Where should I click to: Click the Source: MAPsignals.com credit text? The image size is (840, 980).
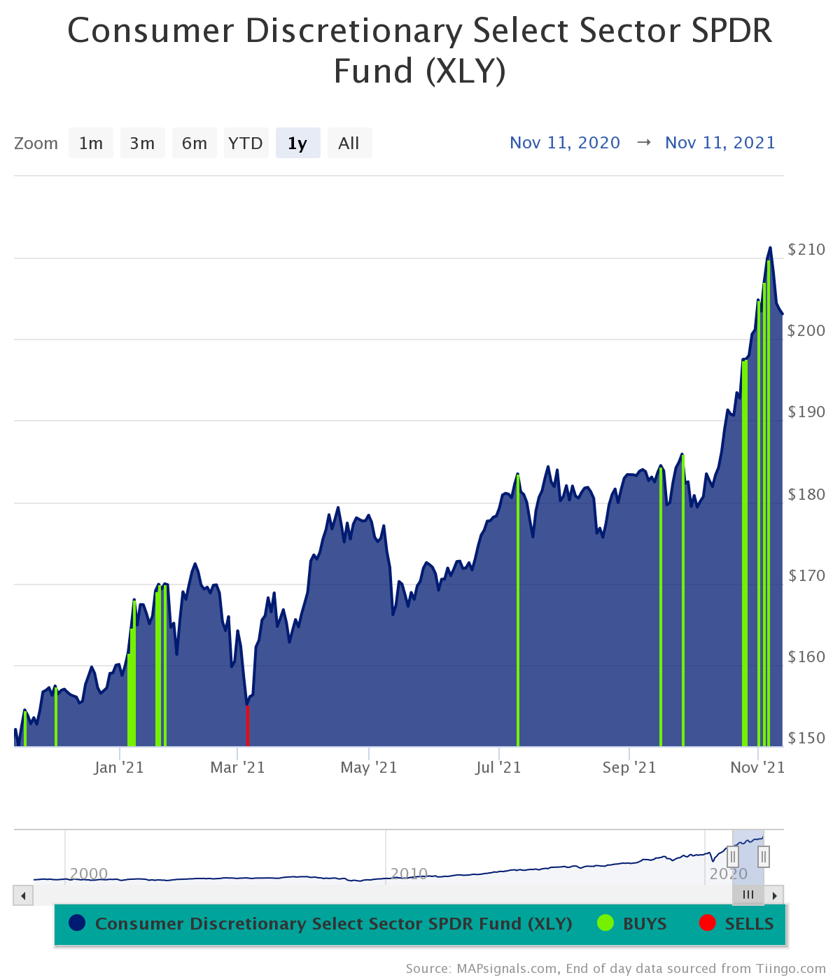(616, 969)
